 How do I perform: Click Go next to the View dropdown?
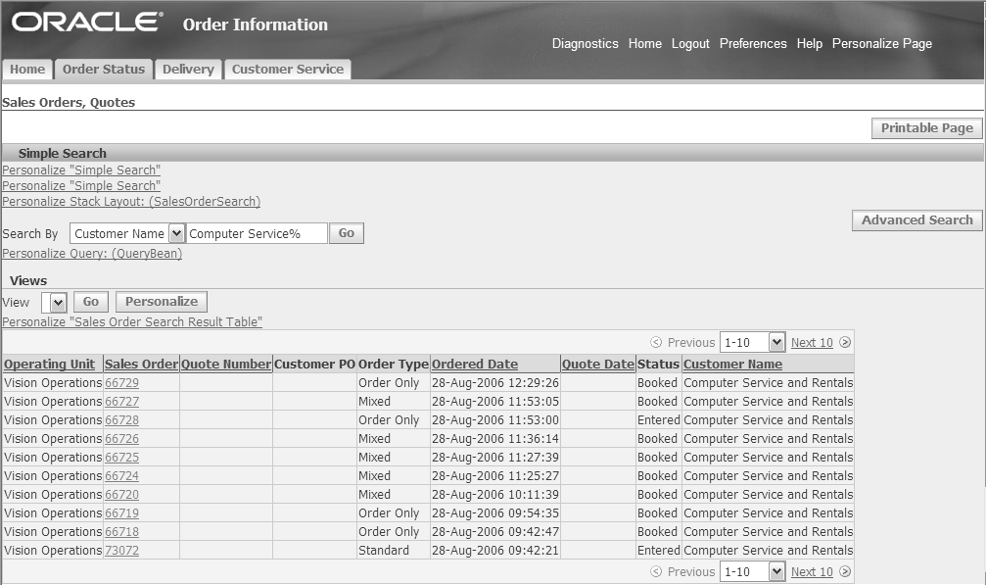point(91,302)
